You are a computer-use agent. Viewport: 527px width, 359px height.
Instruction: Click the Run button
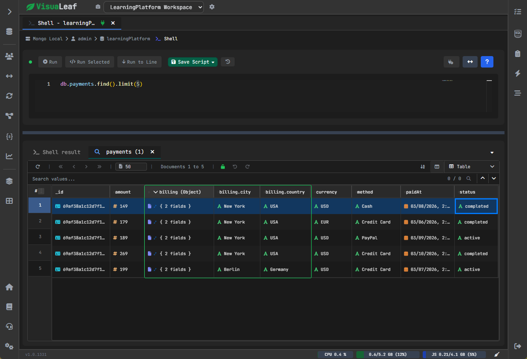pos(50,62)
